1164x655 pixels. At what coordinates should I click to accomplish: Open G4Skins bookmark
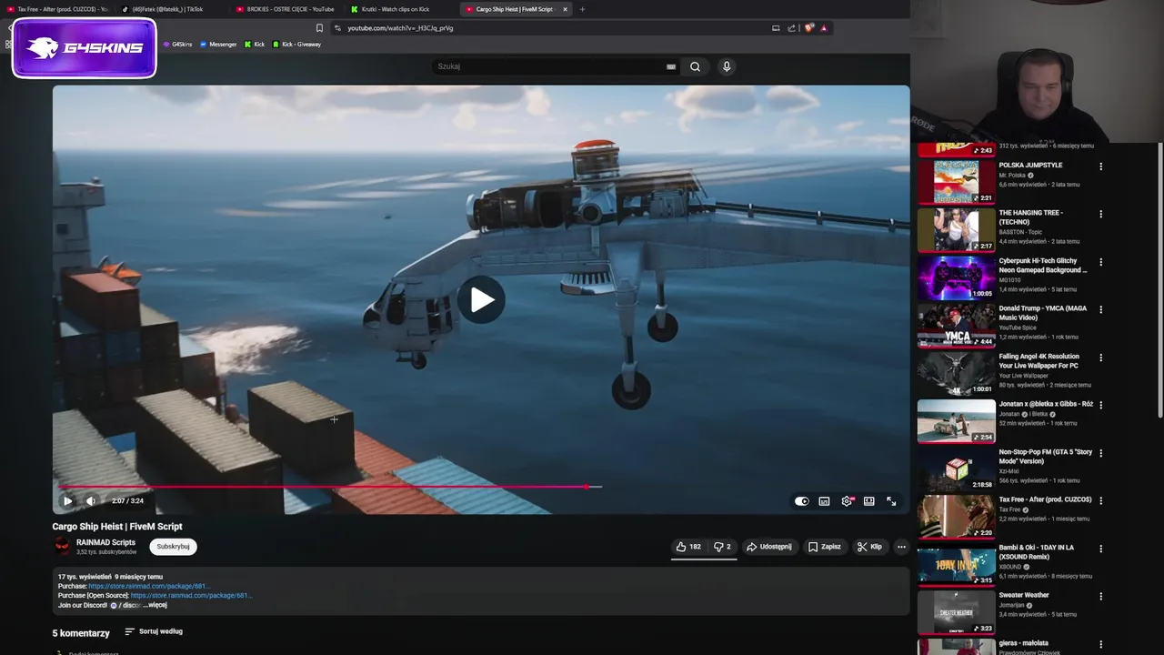coord(178,45)
